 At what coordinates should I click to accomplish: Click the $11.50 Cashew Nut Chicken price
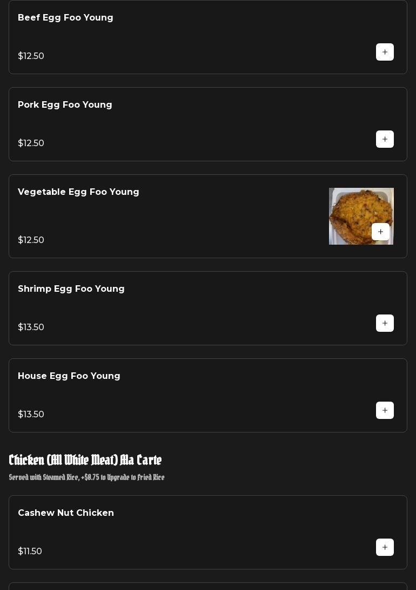coord(30,552)
